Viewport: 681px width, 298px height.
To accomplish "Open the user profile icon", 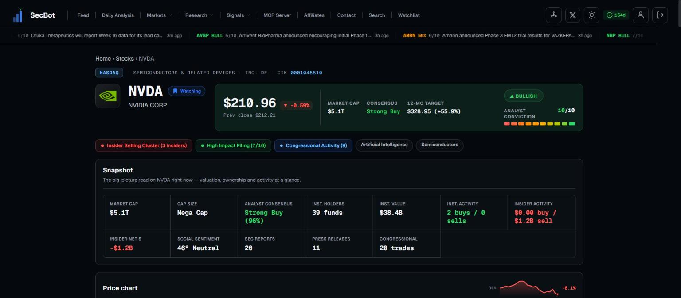I will (x=640, y=15).
